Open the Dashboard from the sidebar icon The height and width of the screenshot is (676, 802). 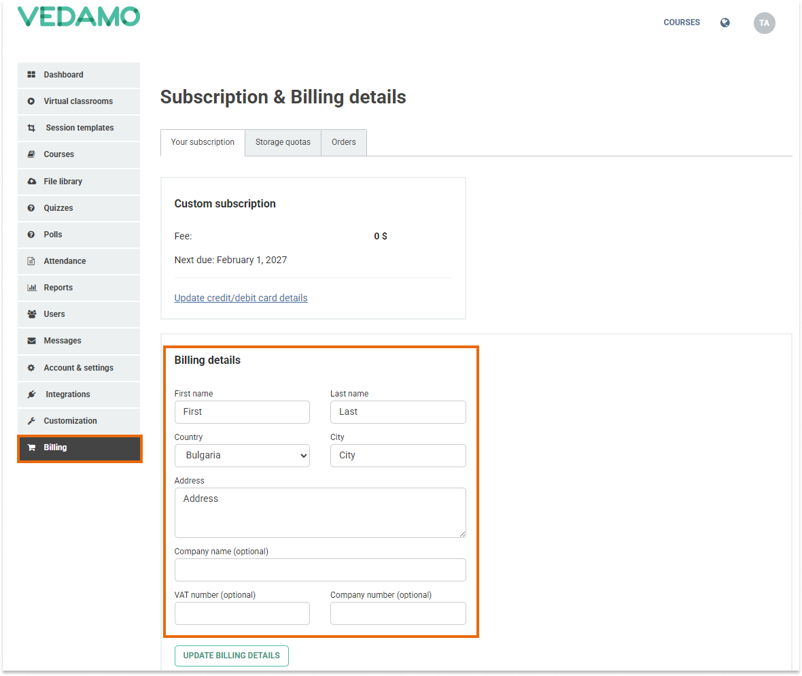point(32,75)
